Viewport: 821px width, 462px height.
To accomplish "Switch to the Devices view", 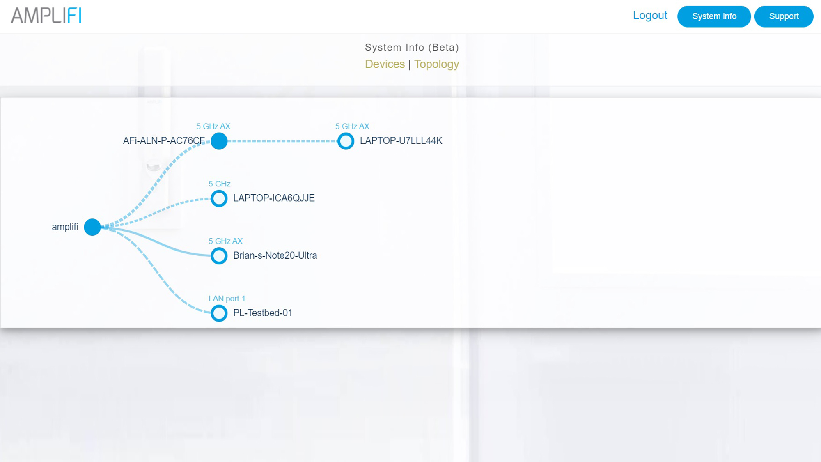I will click(385, 64).
